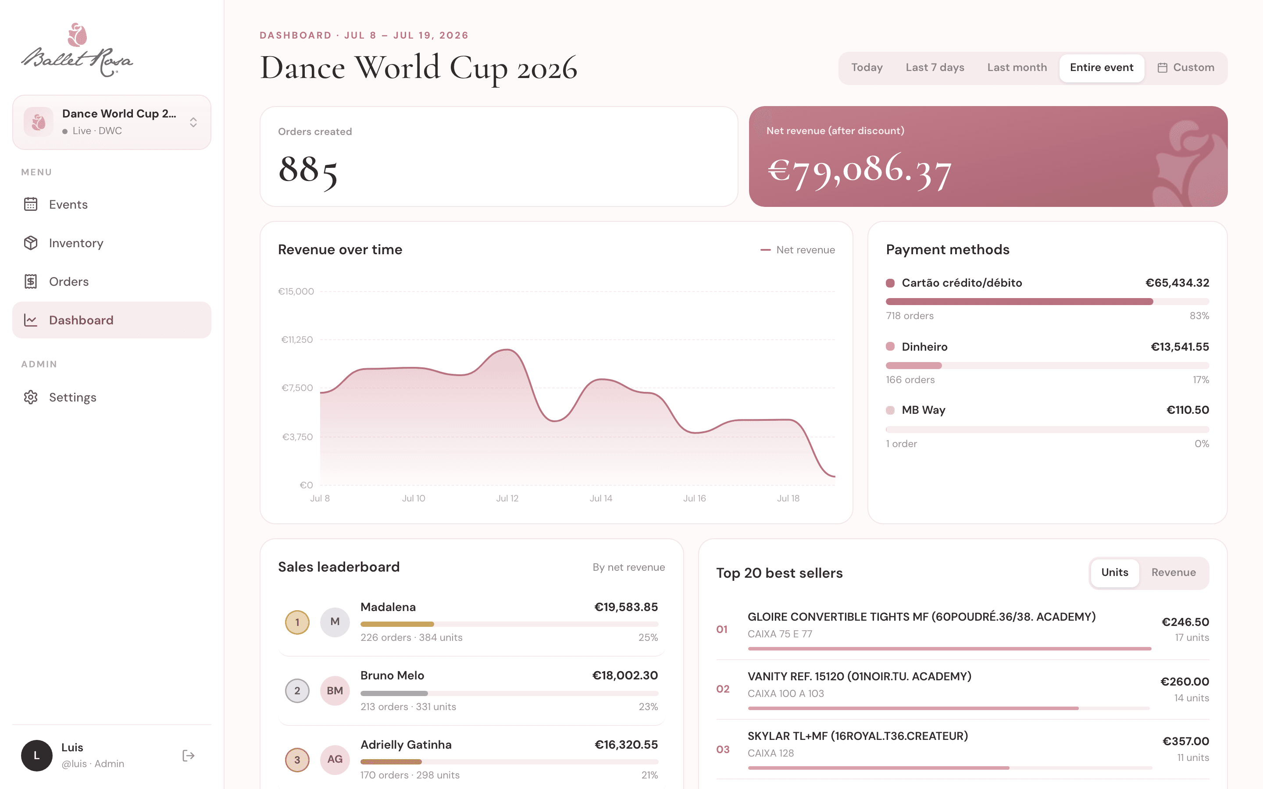The height and width of the screenshot is (789, 1263).
Task: Expand the event switcher chevron
Action: coord(193,122)
